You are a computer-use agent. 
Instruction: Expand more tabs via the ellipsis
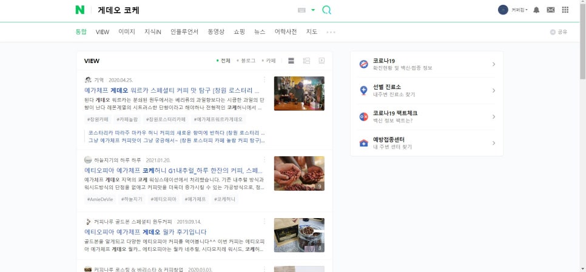pos(331,32)
